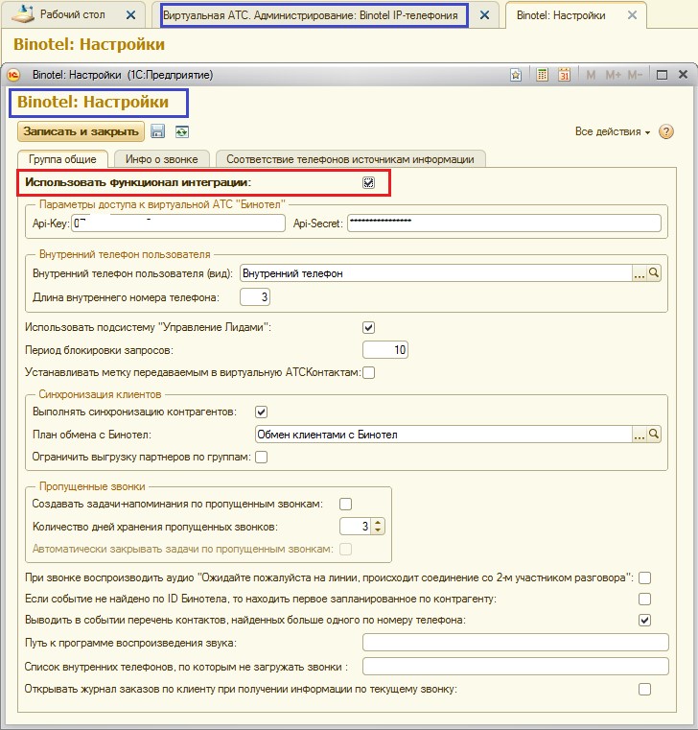Increase Количество дней хранения with up arrow

[x=378, y=523]
